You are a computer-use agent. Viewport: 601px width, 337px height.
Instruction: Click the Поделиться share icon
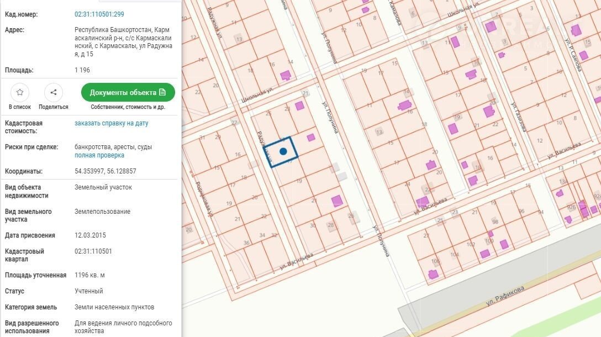pos(54,92)
